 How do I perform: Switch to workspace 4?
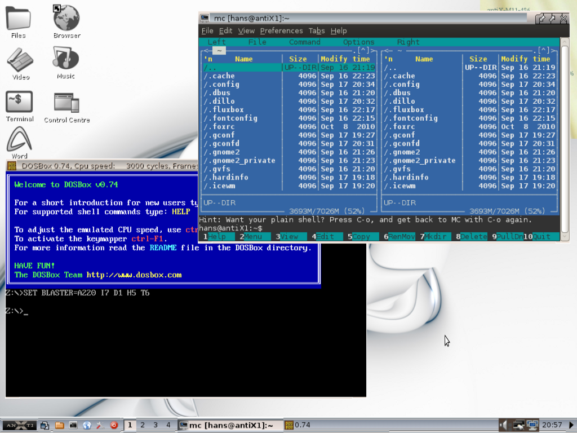(x=168, y=425)
